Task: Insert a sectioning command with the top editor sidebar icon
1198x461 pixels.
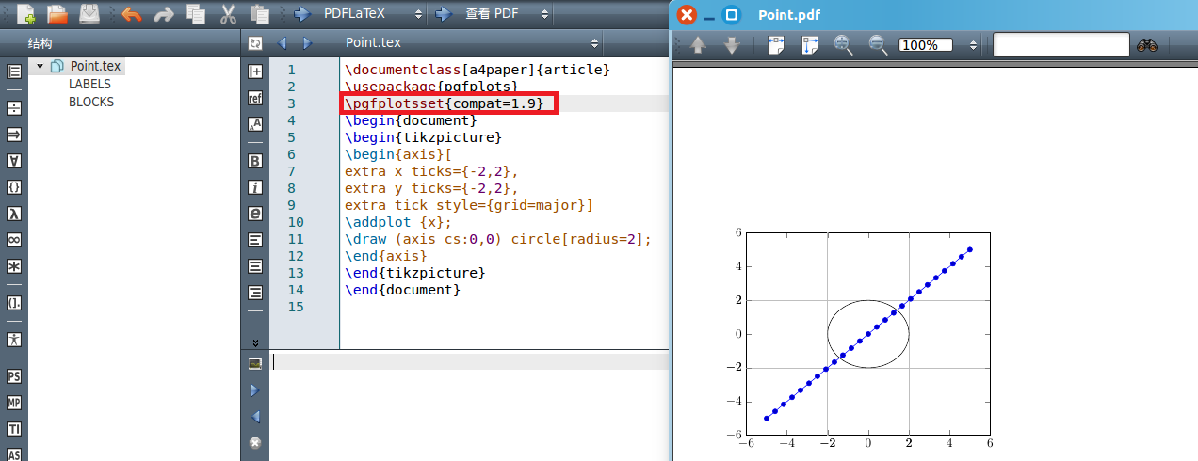Action: (x=254, y=72)
